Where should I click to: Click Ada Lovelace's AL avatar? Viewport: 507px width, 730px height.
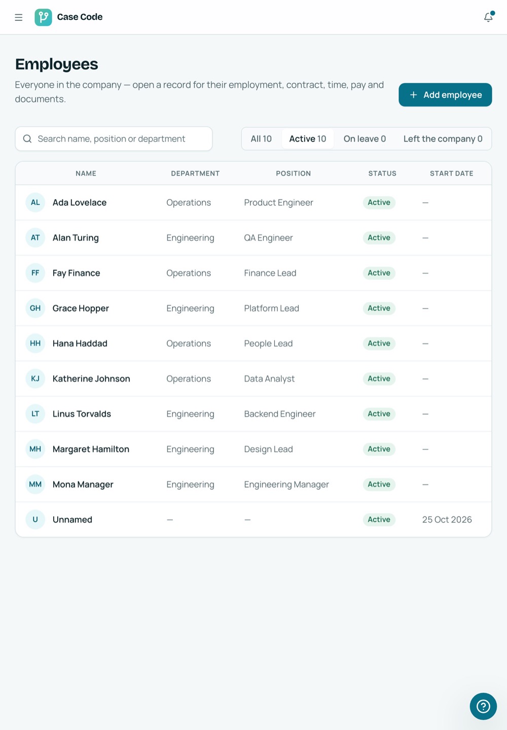[35, 202]
